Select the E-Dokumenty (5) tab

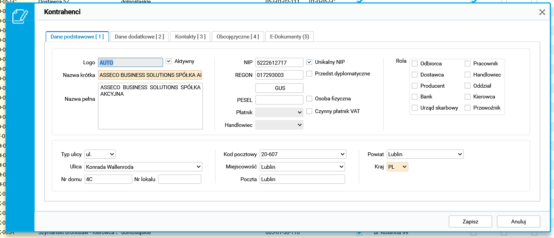290,37
